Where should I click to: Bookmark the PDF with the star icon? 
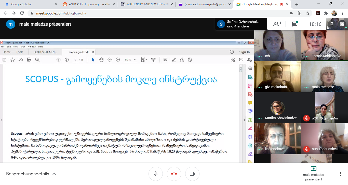pos(12,60)
